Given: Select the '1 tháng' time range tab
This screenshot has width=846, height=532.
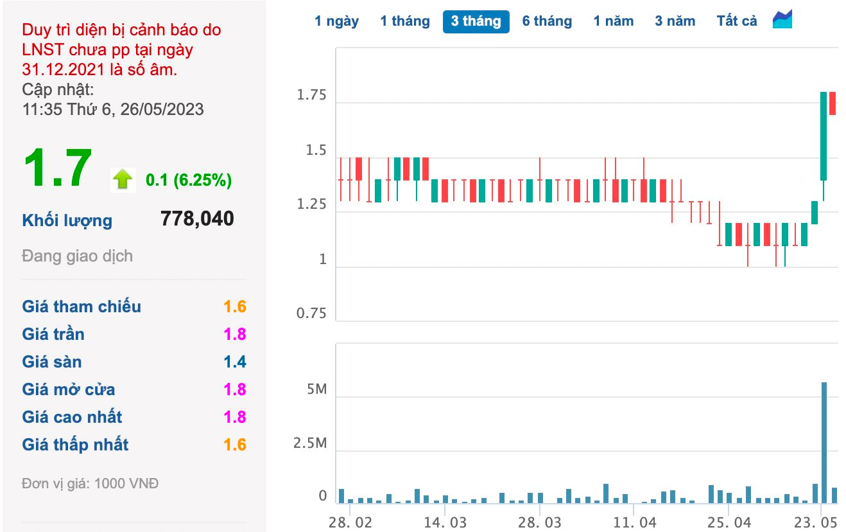Looking at the screenshot, I should pos(404,21).
